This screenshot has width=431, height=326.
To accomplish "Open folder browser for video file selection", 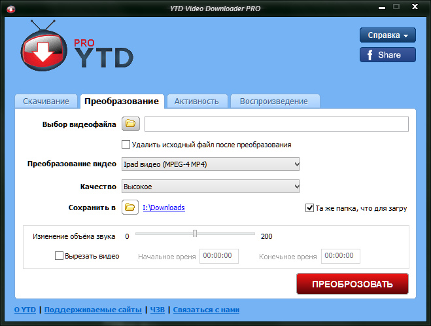I will click(x=131, y=124).
